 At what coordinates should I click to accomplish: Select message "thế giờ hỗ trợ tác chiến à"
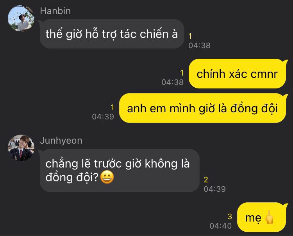click(x=112, y=34)
